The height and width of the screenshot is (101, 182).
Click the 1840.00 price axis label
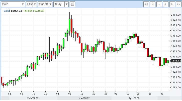[x=176, y=72]
